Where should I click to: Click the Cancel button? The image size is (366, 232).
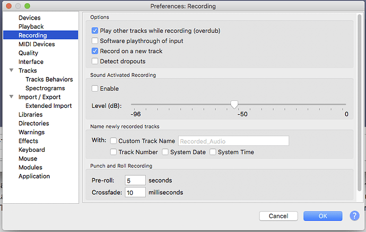[x=278, y=216]
